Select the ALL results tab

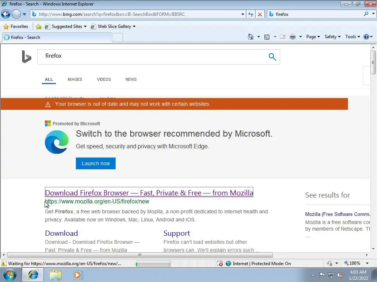tap(49, 79)
